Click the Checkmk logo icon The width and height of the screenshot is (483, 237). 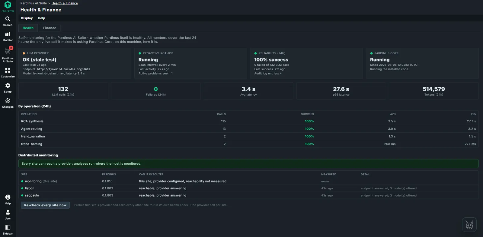click(8, 5)
